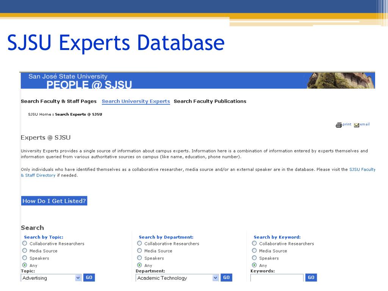
Task: Open Search Faculty & Staff Pages tab
Action: pos(59,101)
